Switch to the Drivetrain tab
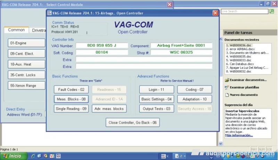 coord(38,30)
